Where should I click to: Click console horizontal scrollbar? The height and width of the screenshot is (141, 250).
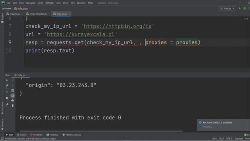[101, 131]
